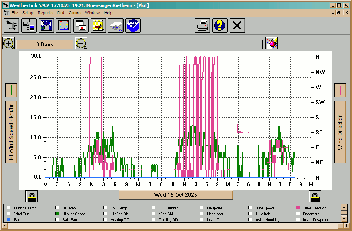Click the printer icon in toolbar
This screenshot has width=352, height=231.
click(x=203, y=26)
